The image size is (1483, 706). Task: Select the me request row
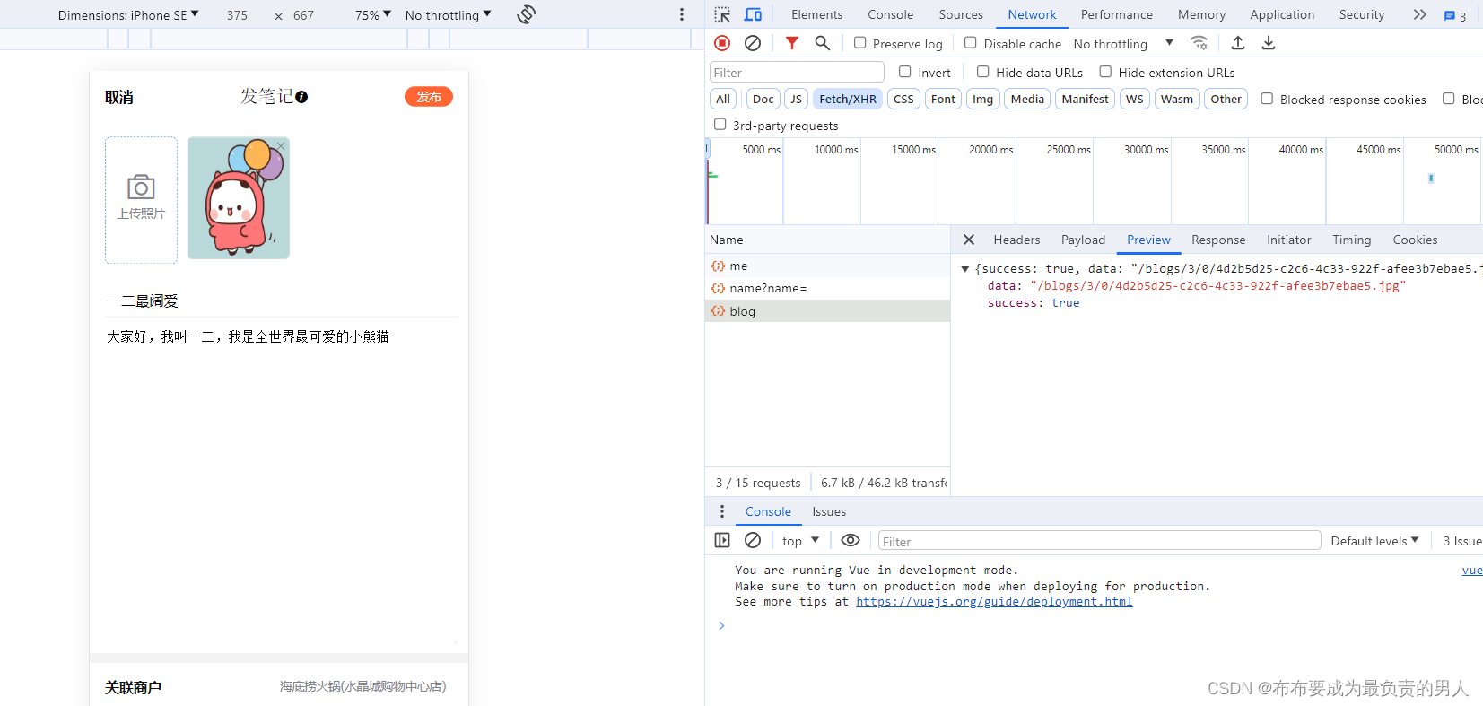coord(827,266)
